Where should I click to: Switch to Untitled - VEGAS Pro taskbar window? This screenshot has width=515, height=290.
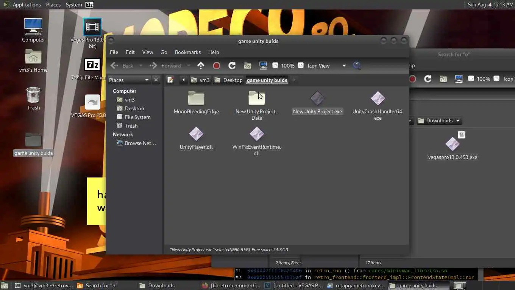click(x=293, y=285)
